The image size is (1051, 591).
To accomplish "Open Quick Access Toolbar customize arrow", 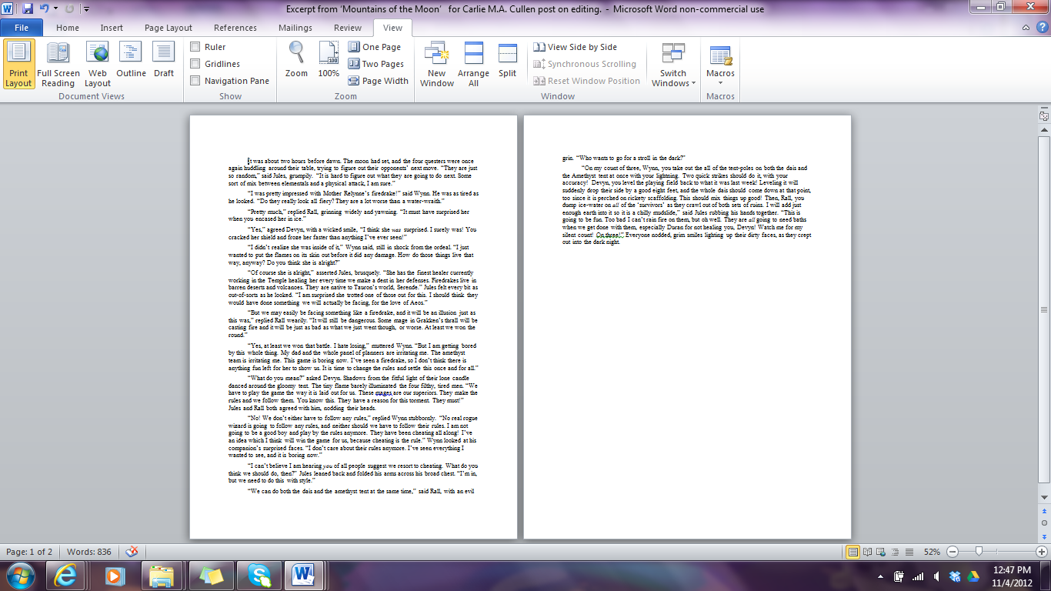I will coord(85,9).
